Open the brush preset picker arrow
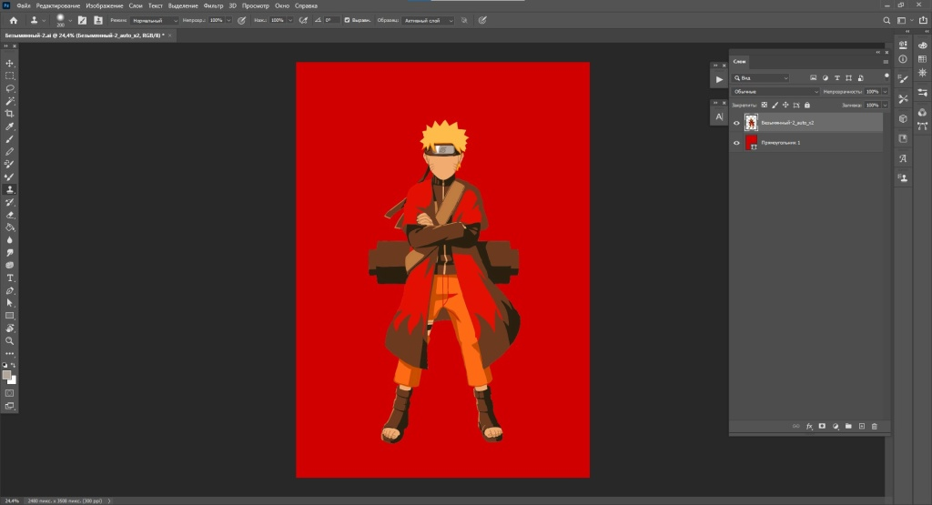 click(x=70, y=20)
